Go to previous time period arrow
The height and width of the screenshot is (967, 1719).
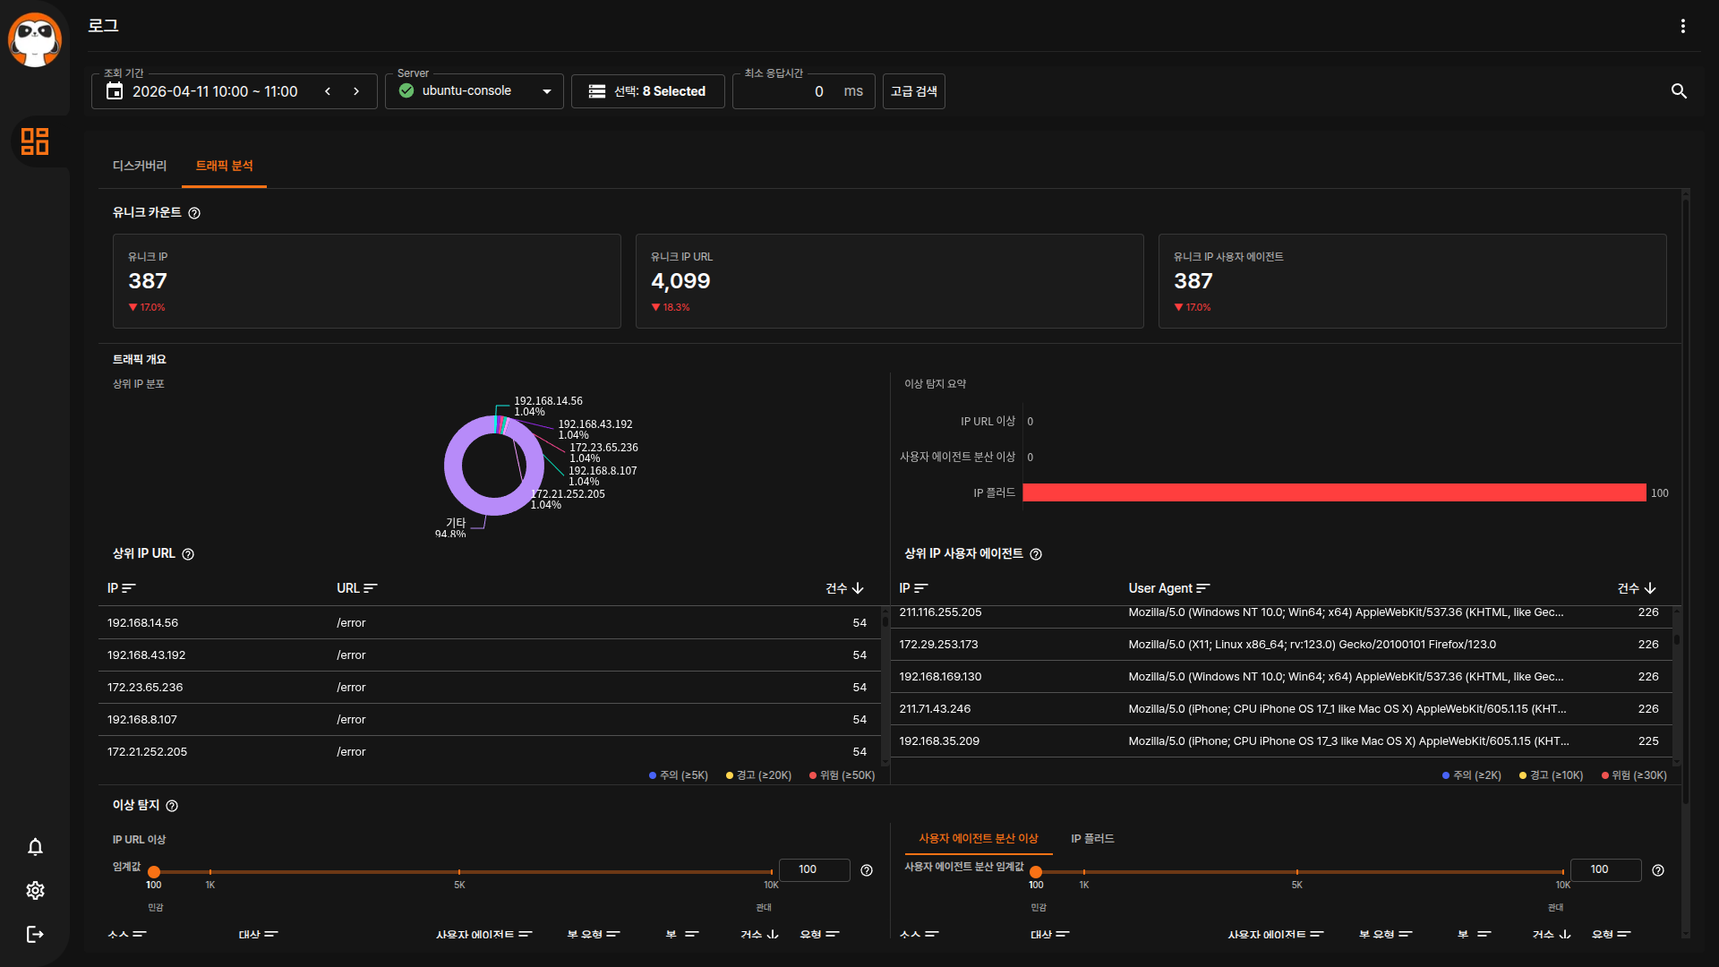328,91
